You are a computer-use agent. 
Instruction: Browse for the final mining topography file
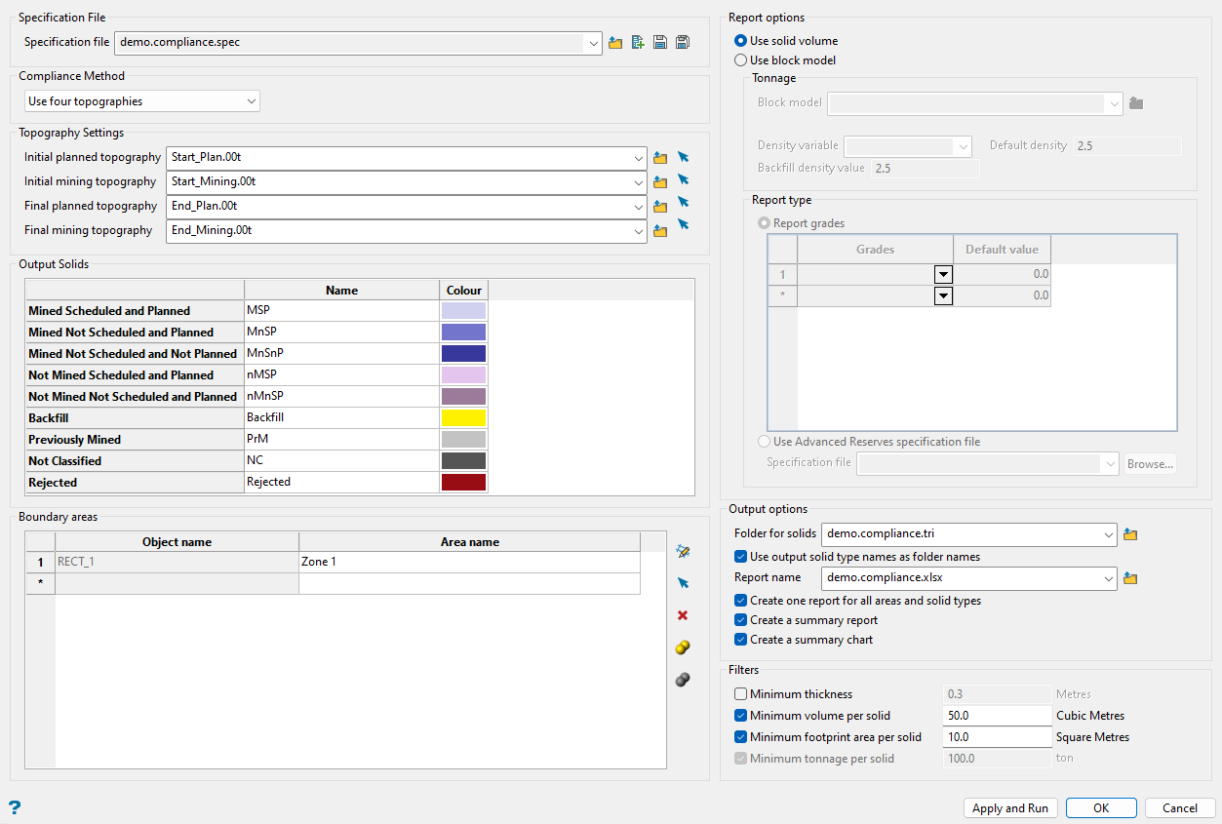660,231
